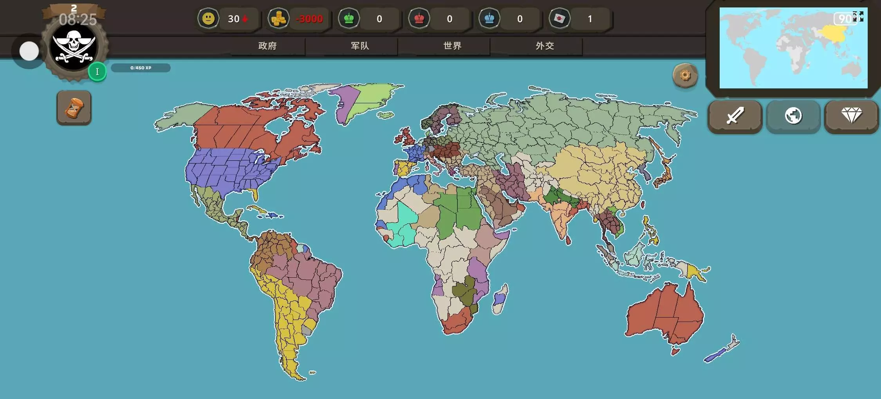Image resolution: width=881 pixels, height=399 pixels.
Task: Click the gold coins treasury icon
Action: point(278,18)
